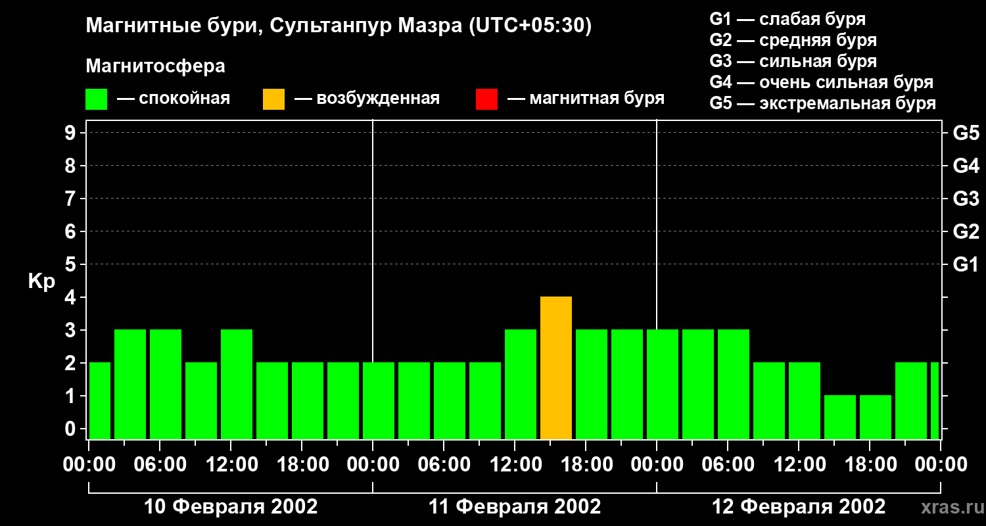The width and height of the screenshot is (986, 526).
Task: Select the date label "11 Февраля 2002"
Action: point(515,507)
